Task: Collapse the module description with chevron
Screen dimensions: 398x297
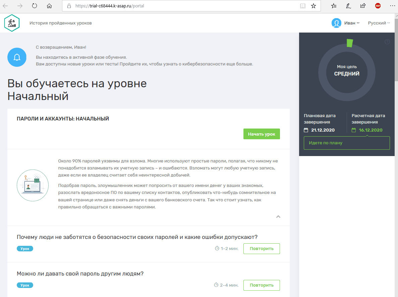Action: [x=278, y=217]
